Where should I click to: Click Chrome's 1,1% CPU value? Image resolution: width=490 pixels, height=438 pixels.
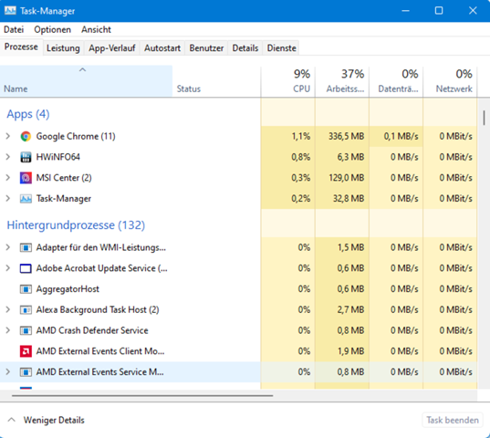301,137
